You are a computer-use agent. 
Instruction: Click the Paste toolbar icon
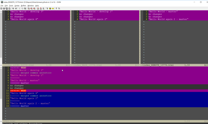(25, 8)
